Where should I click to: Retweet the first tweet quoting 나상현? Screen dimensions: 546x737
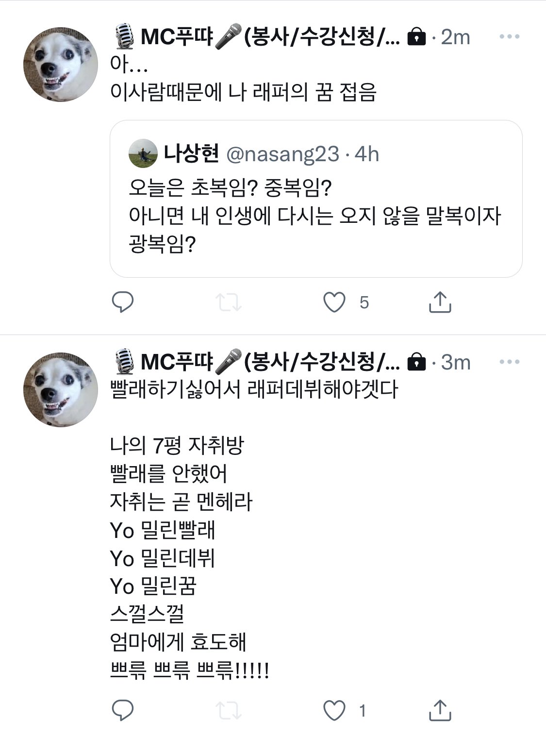tap(228, 302)
